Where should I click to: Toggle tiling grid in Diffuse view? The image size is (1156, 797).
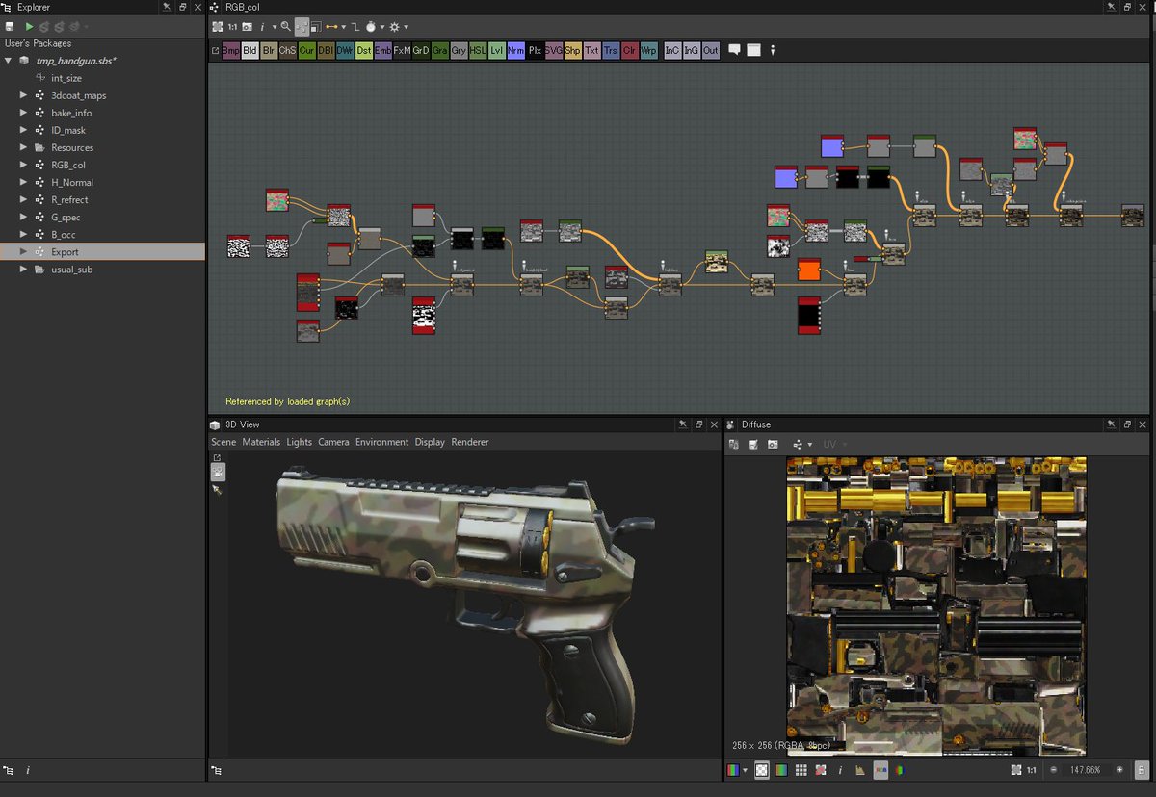coord(801,770)
